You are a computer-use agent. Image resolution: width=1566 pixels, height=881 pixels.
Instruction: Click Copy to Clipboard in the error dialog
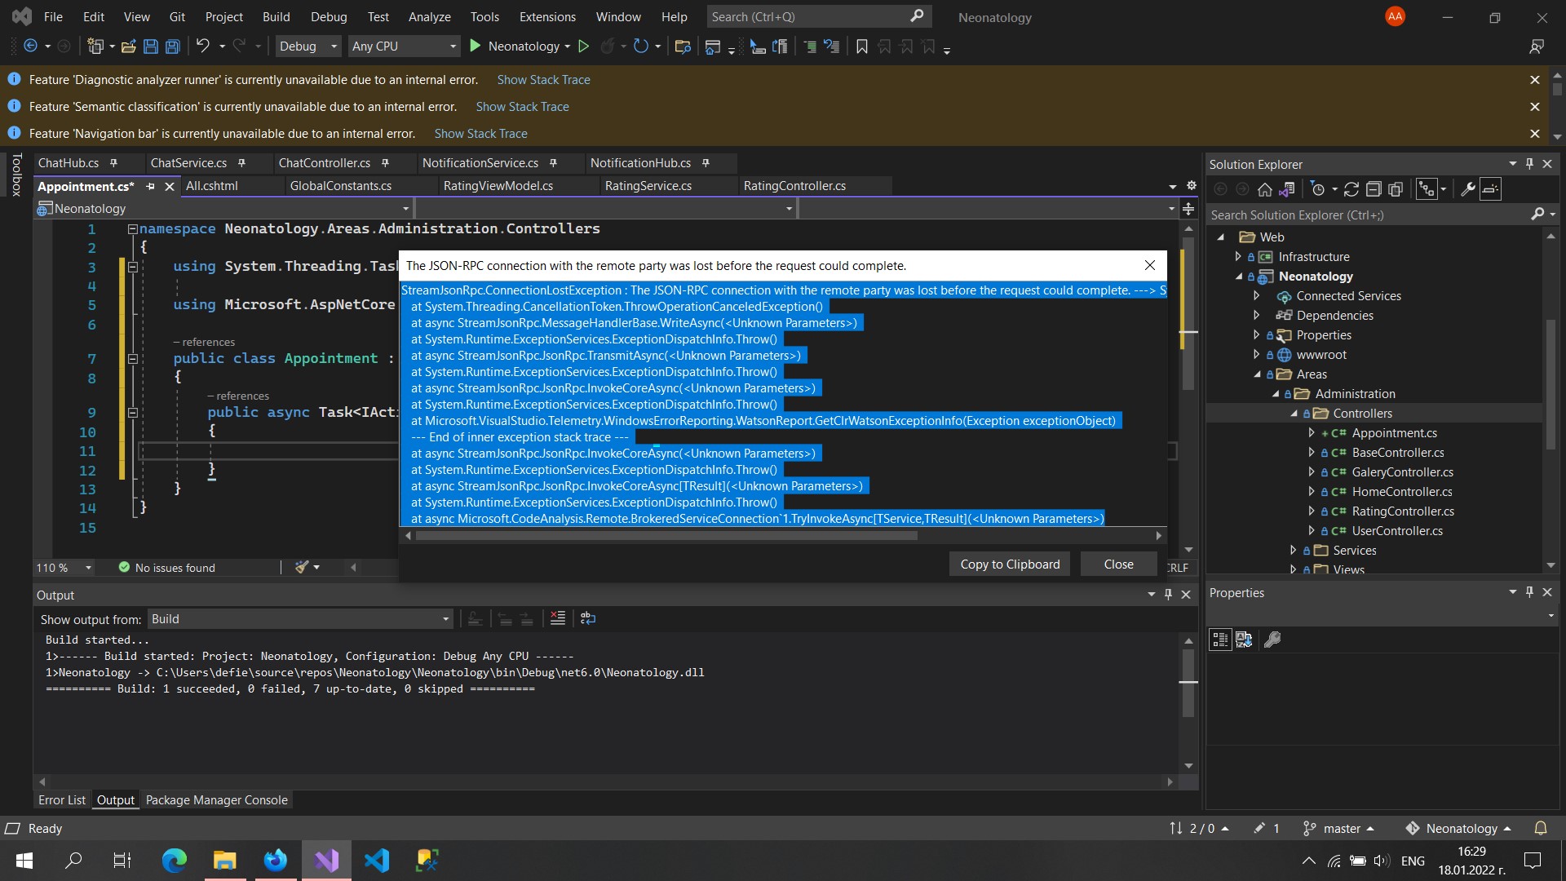coord(1009,564)
